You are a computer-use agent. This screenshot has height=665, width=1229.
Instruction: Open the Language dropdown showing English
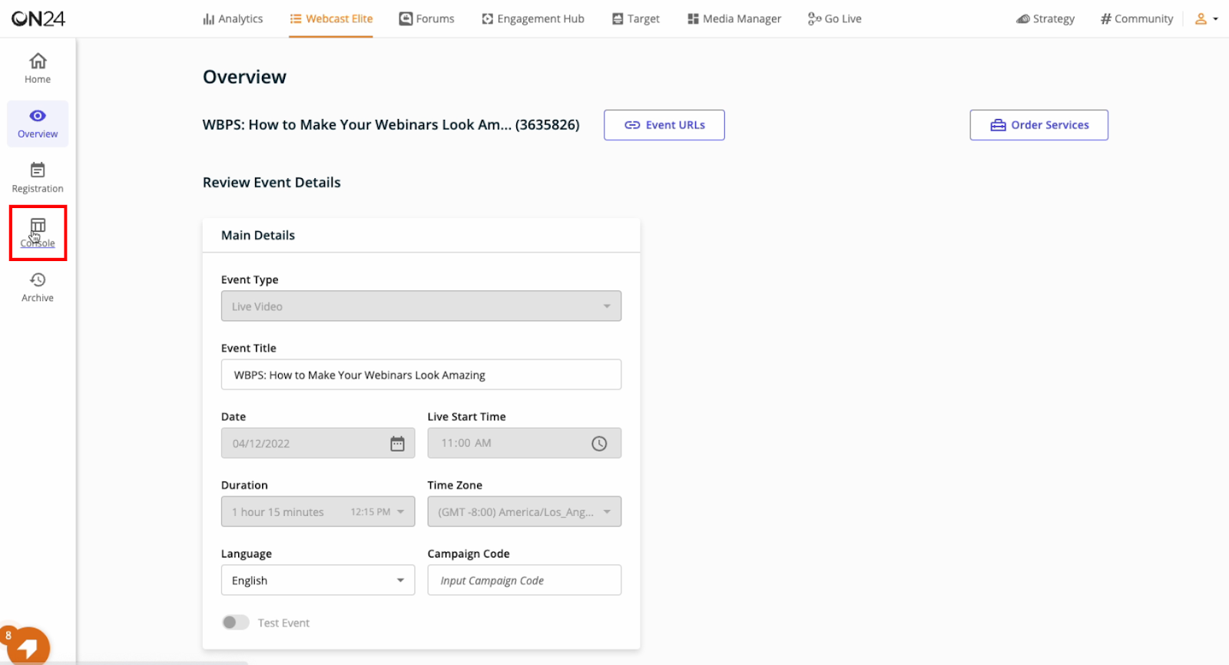(x=318, y=581)
